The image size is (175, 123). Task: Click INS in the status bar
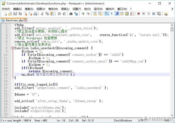pos(167,120)
